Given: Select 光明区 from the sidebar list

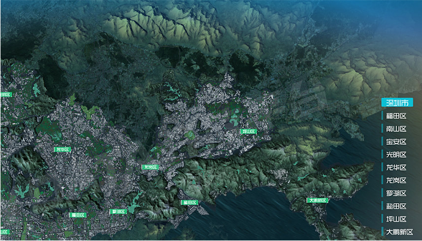Looking at the screenshot, I should pos(396,155).
